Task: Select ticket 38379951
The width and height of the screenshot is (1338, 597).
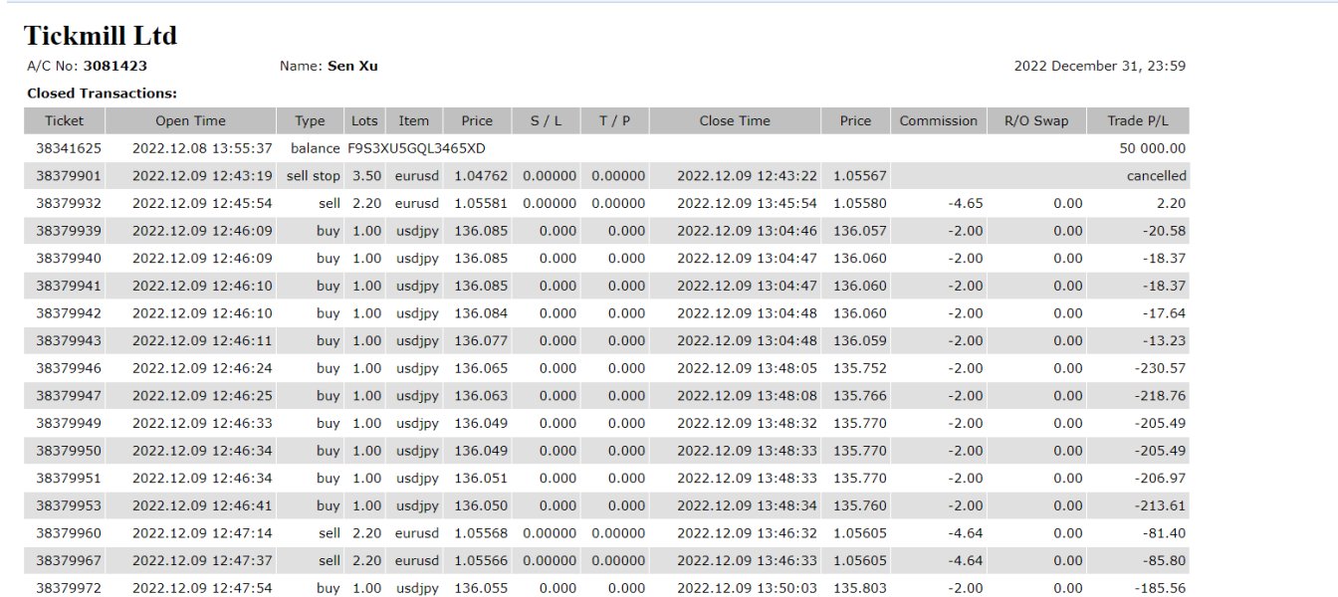Action: [68, 479]
